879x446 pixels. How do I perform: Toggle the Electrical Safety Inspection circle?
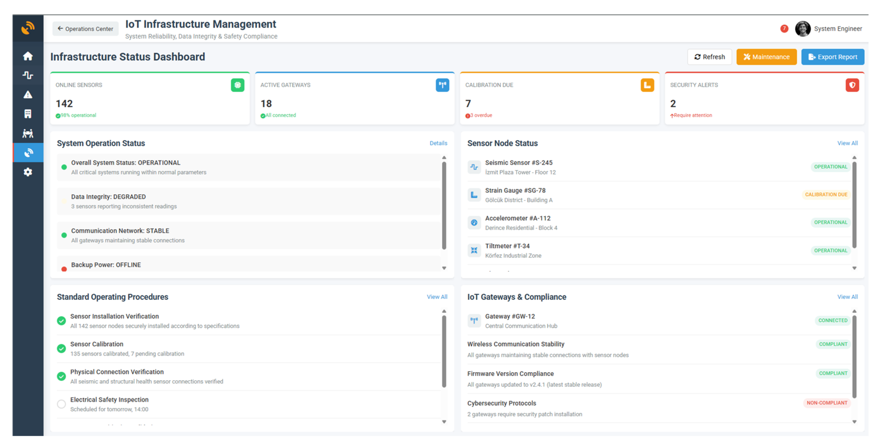click(x=62, y=404)
